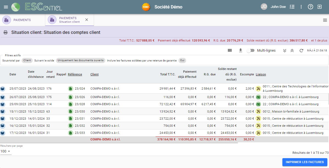Switch to the first PAIEMENTS tab
This screenshot has width=329, height=168.
(x=22, y=20)
